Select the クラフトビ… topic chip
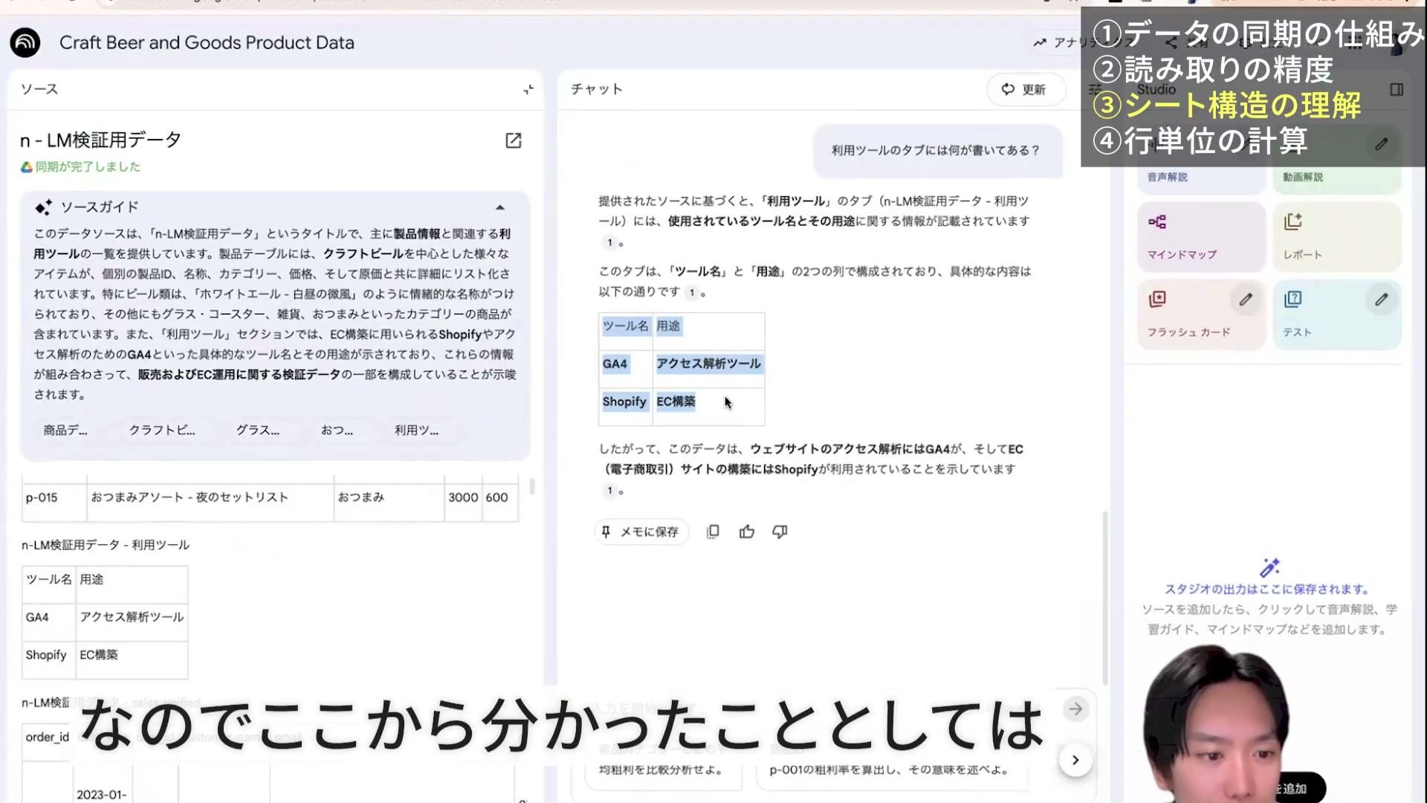1427x803 pixels. (x=162, y=430)
